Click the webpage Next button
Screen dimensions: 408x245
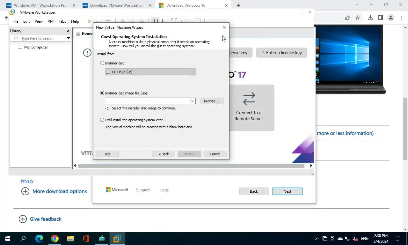pyautogui.click(x=287, y=191)
